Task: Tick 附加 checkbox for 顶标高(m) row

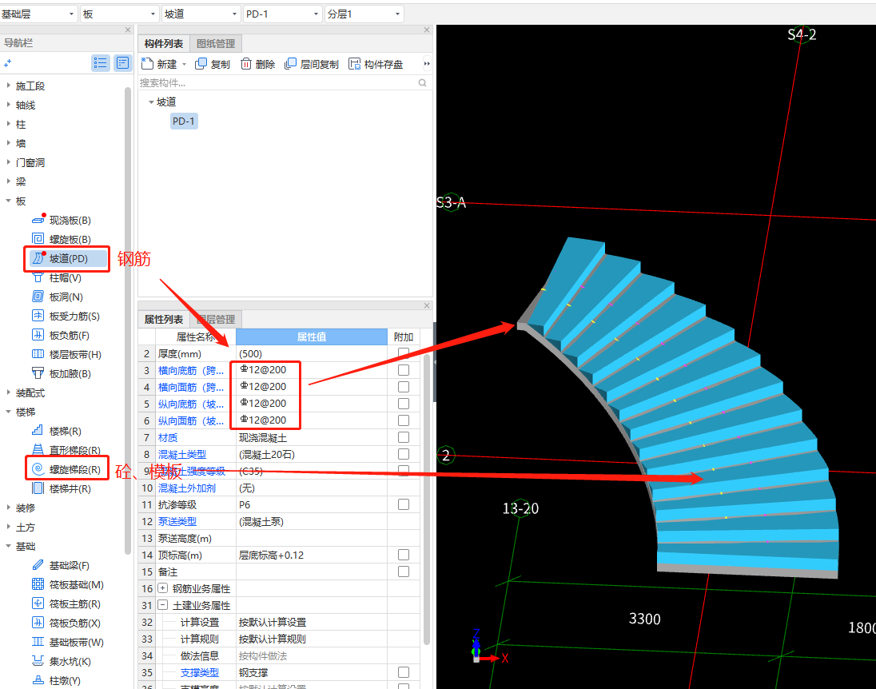Action: tap(404, 555)
